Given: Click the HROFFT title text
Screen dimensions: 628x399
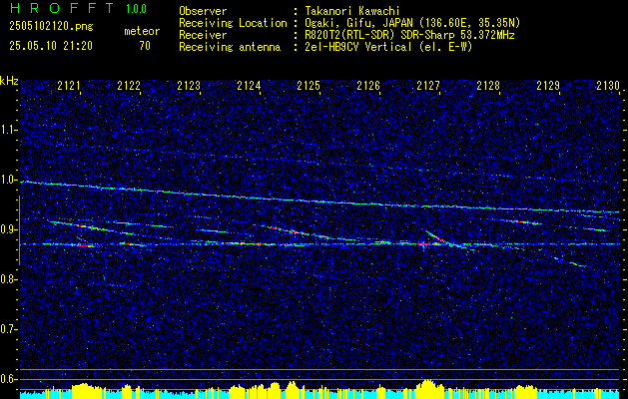Looking at the screenshot, I should tap(62, 8).
